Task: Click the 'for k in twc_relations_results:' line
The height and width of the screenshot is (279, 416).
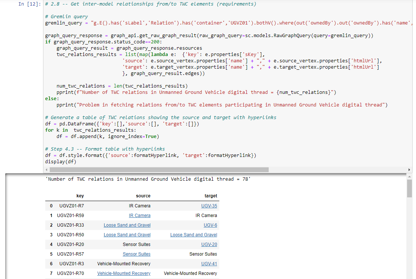Action: [91, 130]
